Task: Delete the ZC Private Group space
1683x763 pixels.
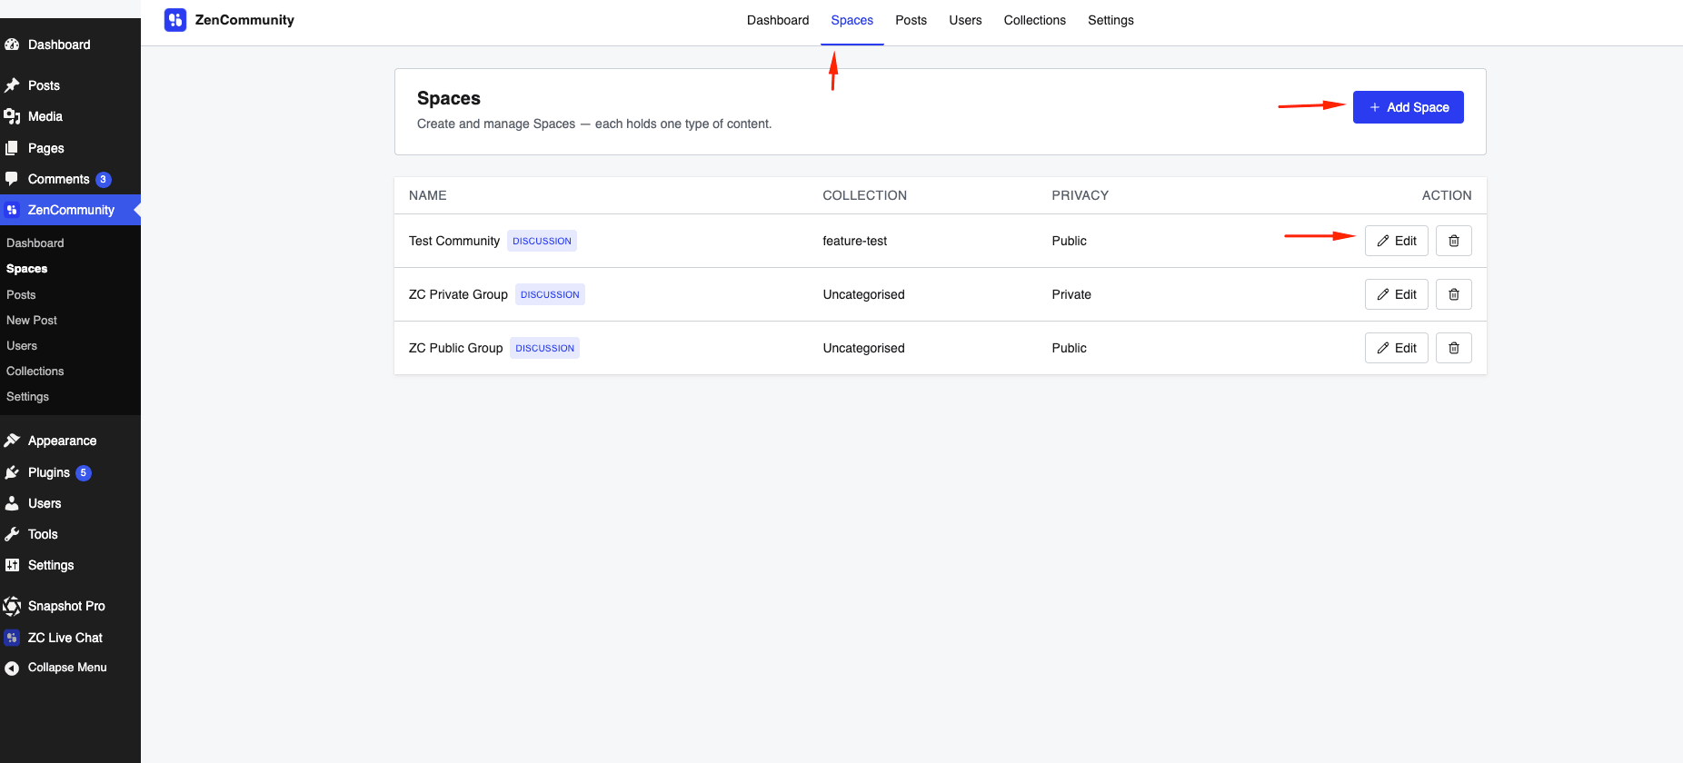Action: coord(1453,294)
